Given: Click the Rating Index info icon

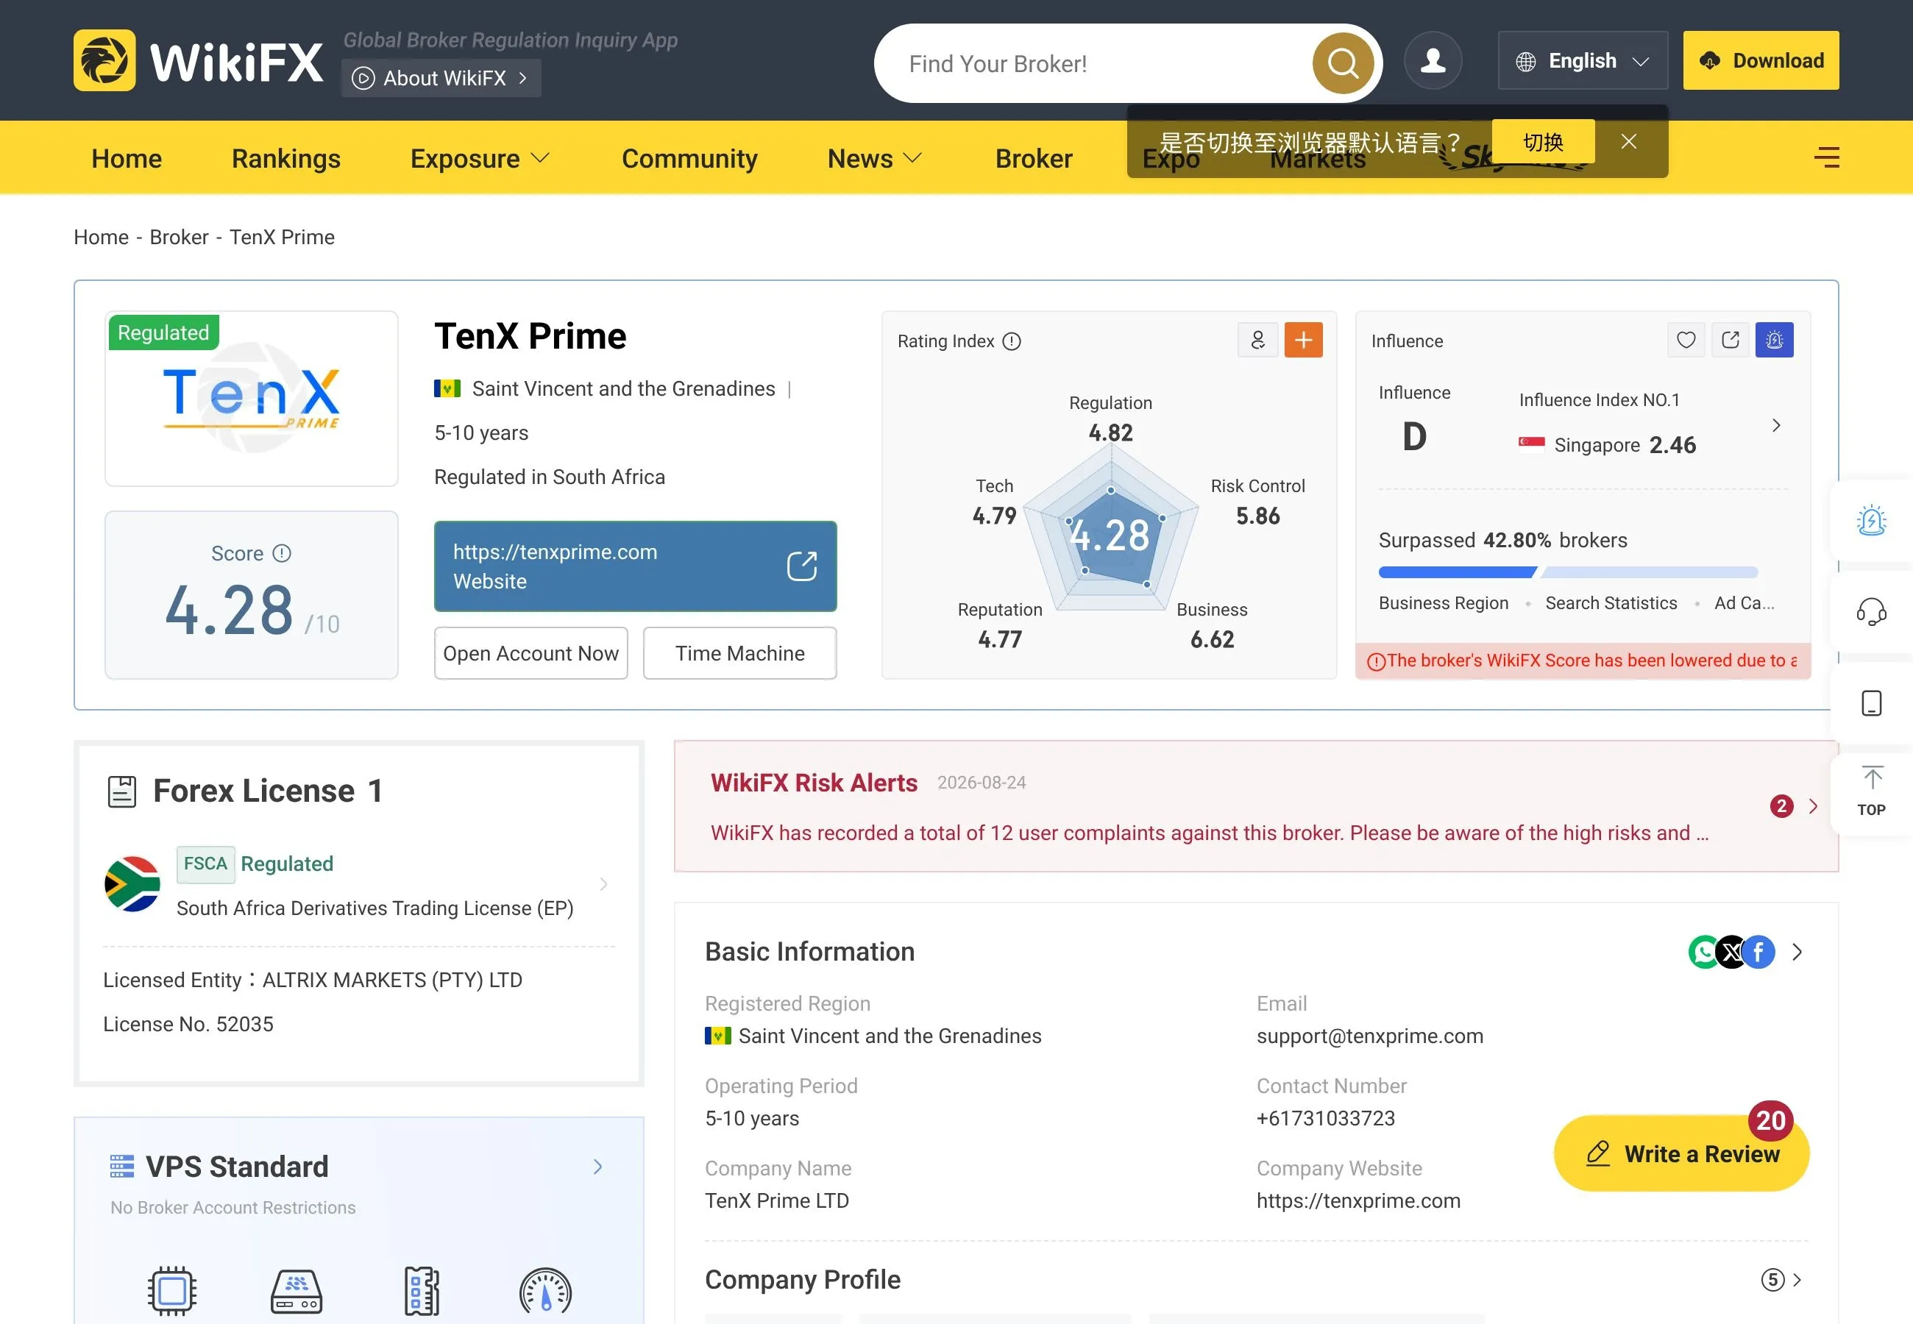Looking at the screenshot, I should click(x=1011, y=341).
